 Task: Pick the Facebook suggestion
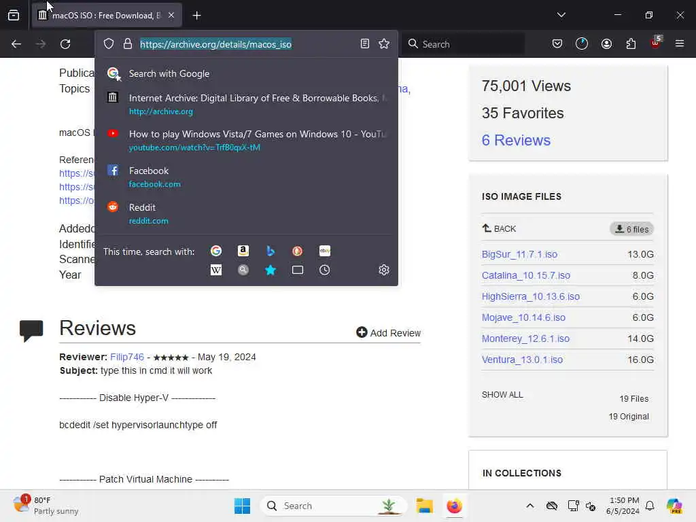246,177
